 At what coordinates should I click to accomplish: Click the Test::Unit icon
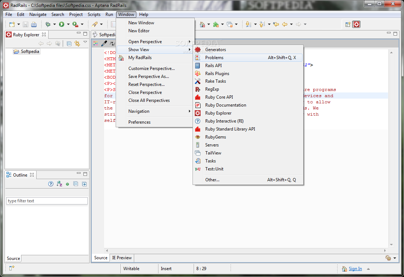pyautogui.click(x=198, y=169)
